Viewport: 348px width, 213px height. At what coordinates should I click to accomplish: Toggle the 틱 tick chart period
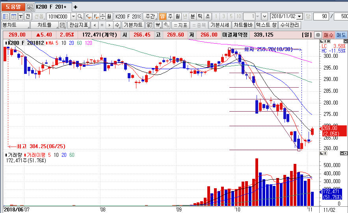[x=200, y=17]
